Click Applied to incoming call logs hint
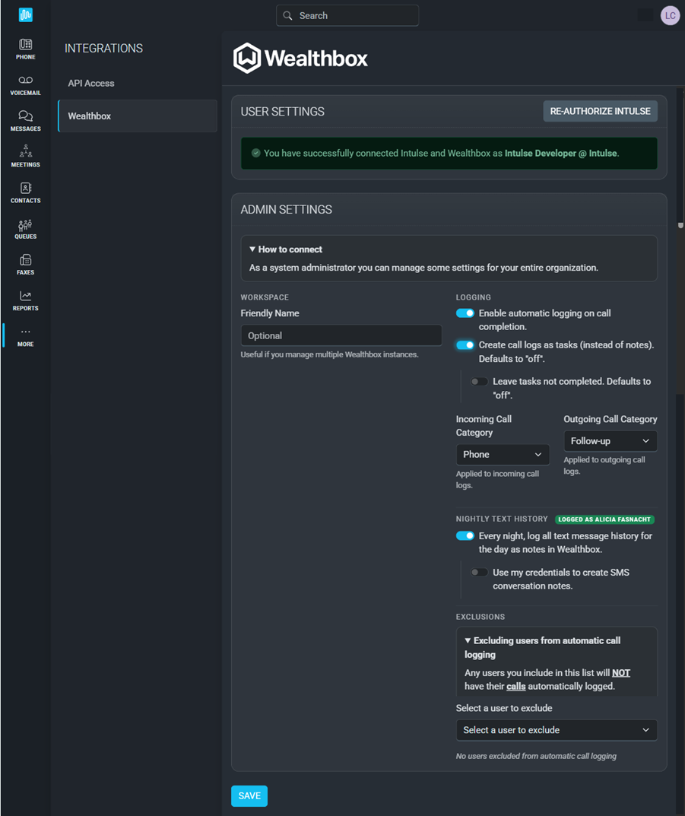The width and height of the screenshot is (685, 816). 497,479
